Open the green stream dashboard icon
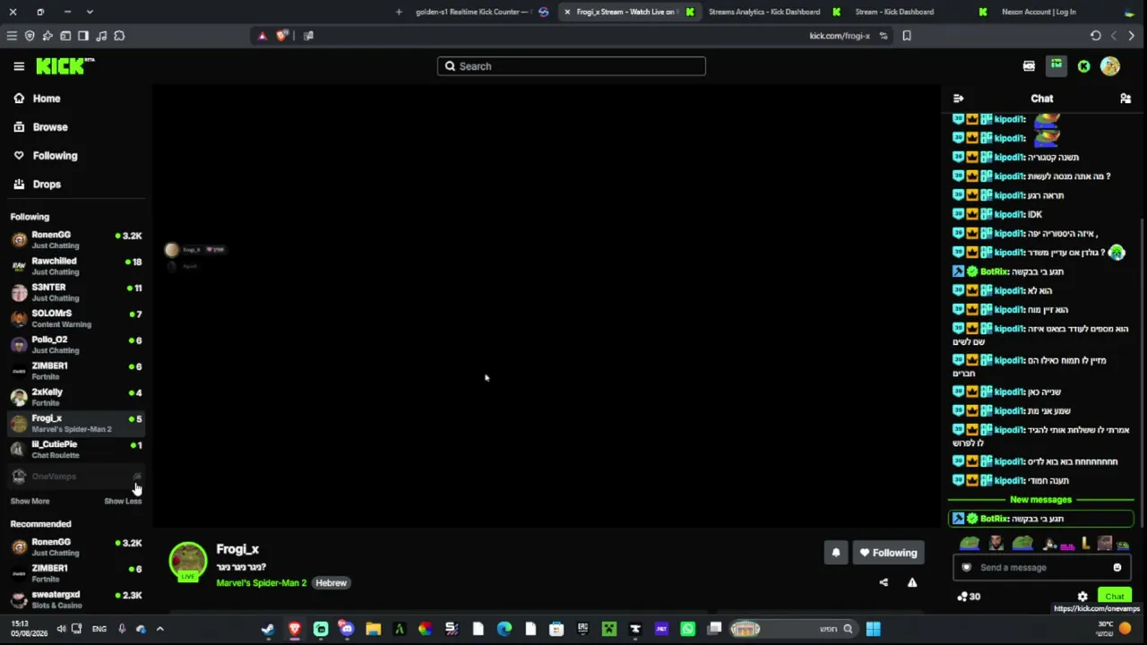This screenshot has width=1147, height=645. tap(1056, 65)
